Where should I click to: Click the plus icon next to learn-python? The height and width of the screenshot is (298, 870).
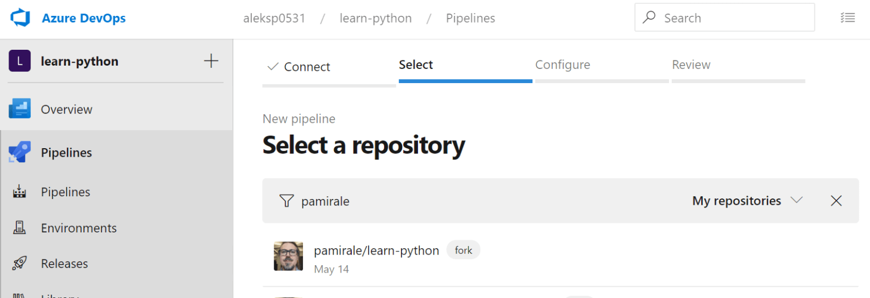(211, 61)
